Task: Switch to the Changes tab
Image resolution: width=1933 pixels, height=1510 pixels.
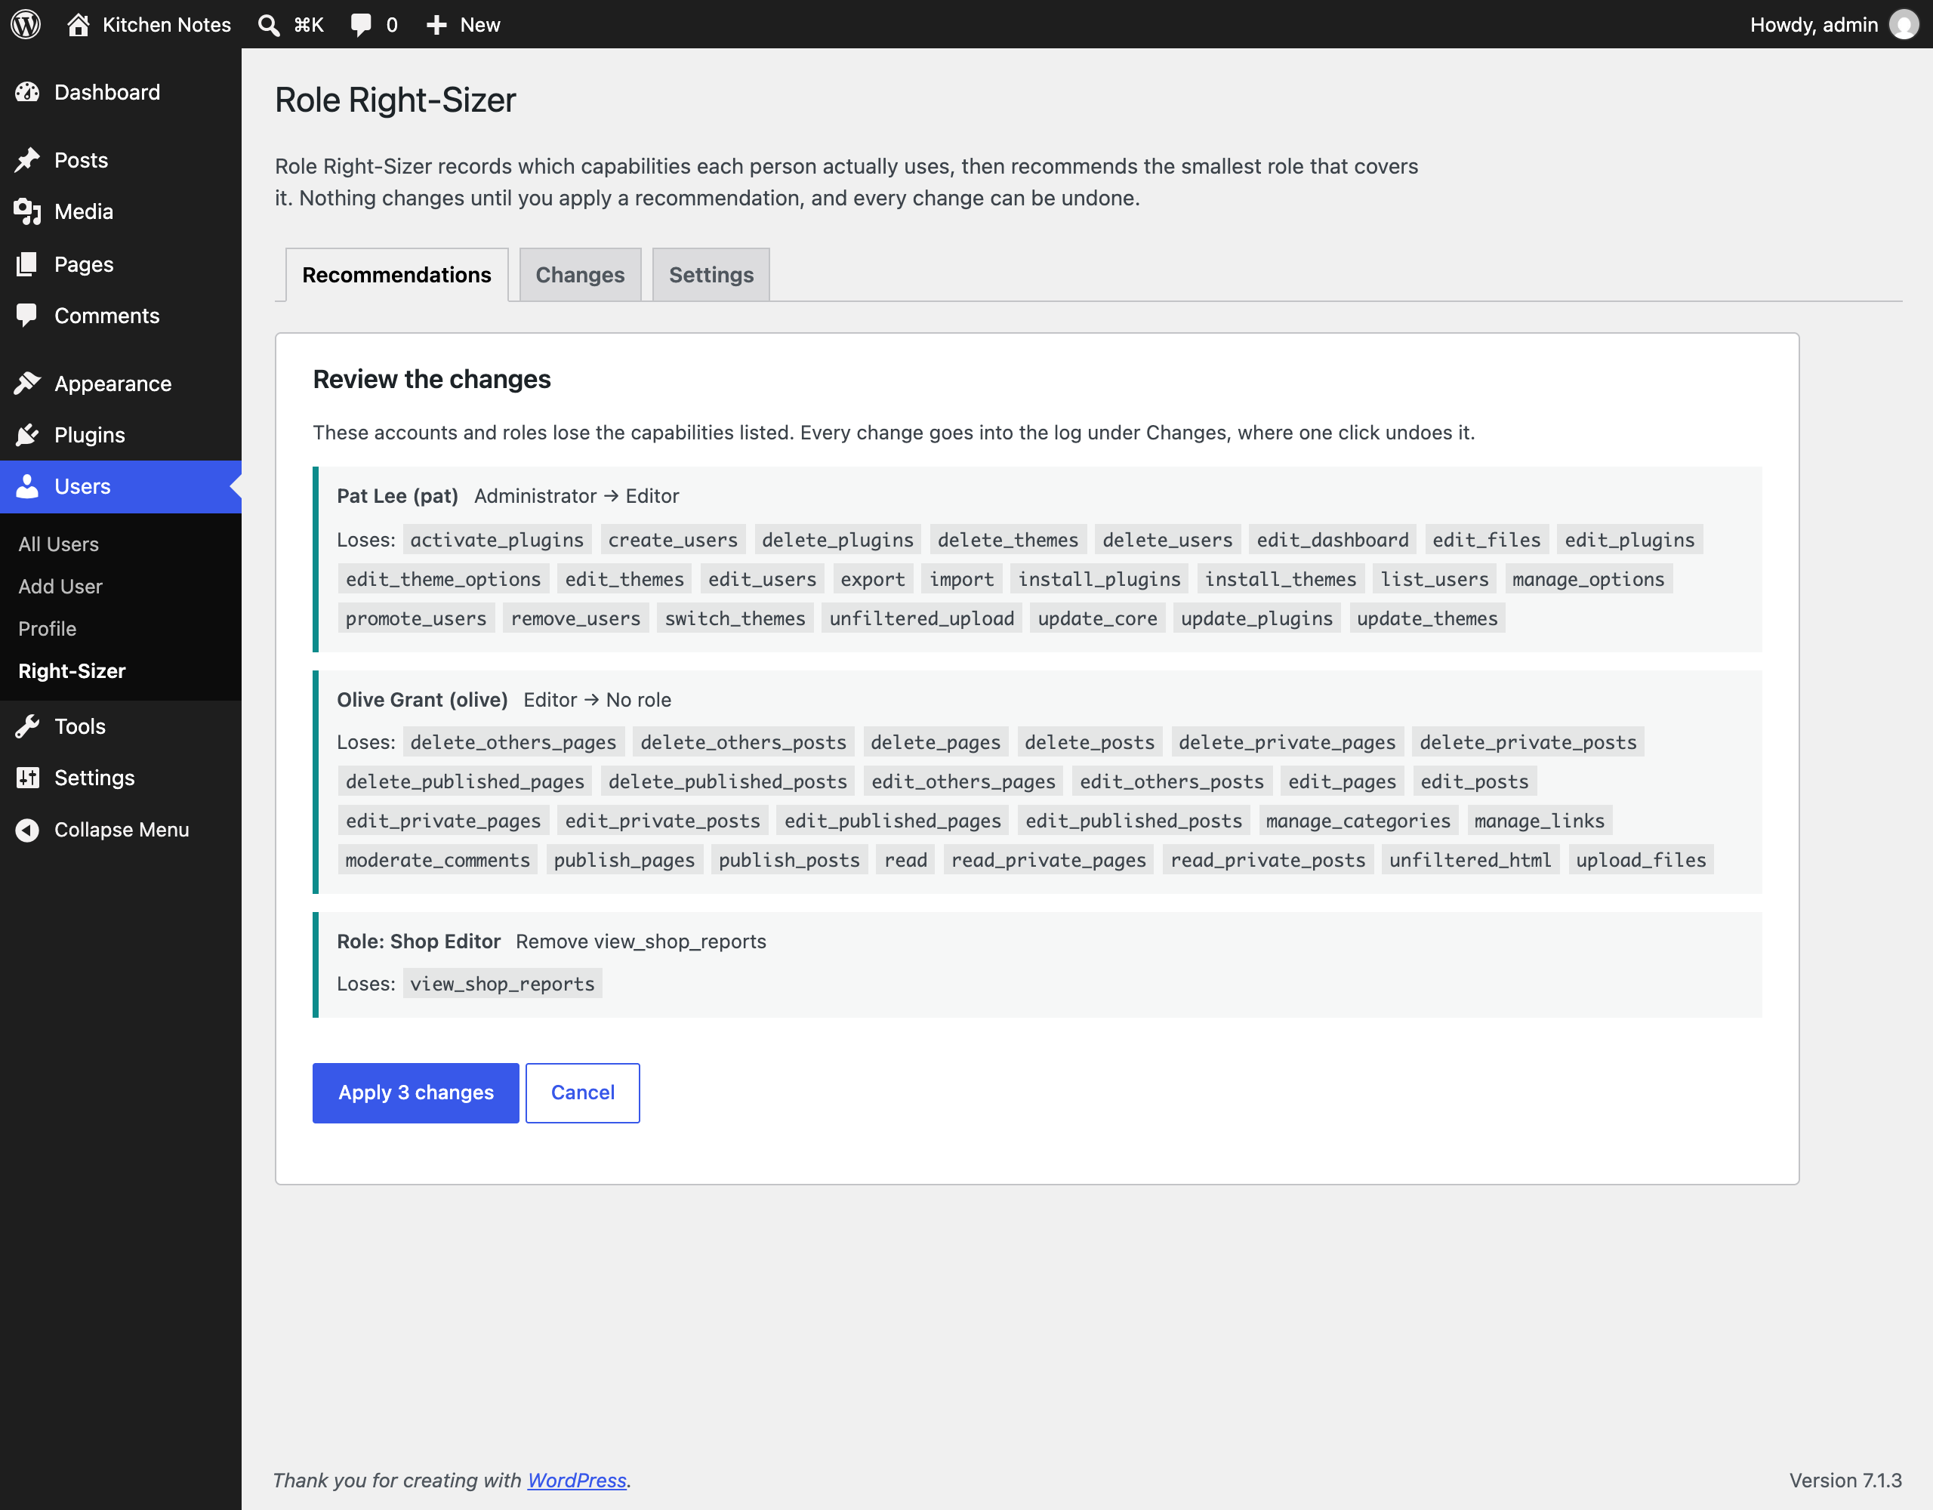Action: click(x=580, y=276)
